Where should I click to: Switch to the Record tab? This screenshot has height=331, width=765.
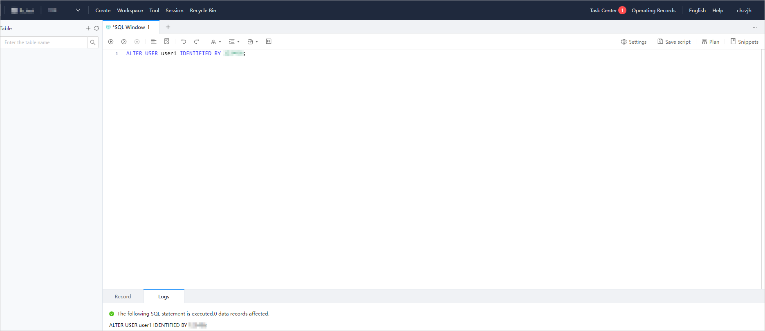[123, 297]
